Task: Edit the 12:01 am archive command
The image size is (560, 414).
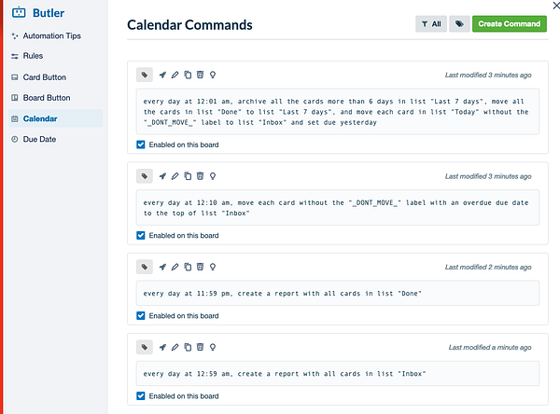Action: [175, 75]
